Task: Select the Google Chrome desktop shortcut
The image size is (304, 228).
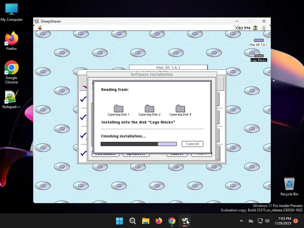Action: tap(12, 72)
